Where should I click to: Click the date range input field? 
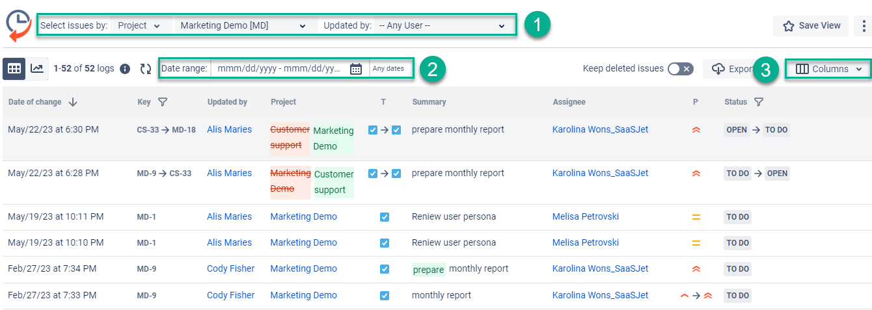pos(279,69)
